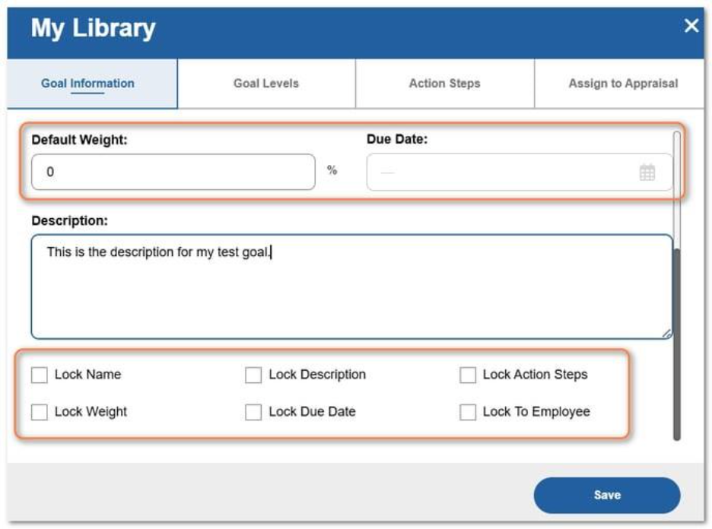Save the goal with Save button
The height and width of the screenshot is (529, 712).
tap(607, 496)
